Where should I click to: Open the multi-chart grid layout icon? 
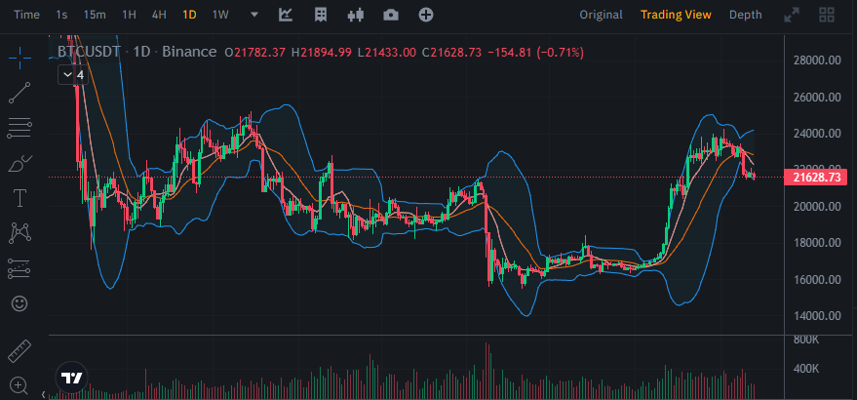[x=827, y=15]
